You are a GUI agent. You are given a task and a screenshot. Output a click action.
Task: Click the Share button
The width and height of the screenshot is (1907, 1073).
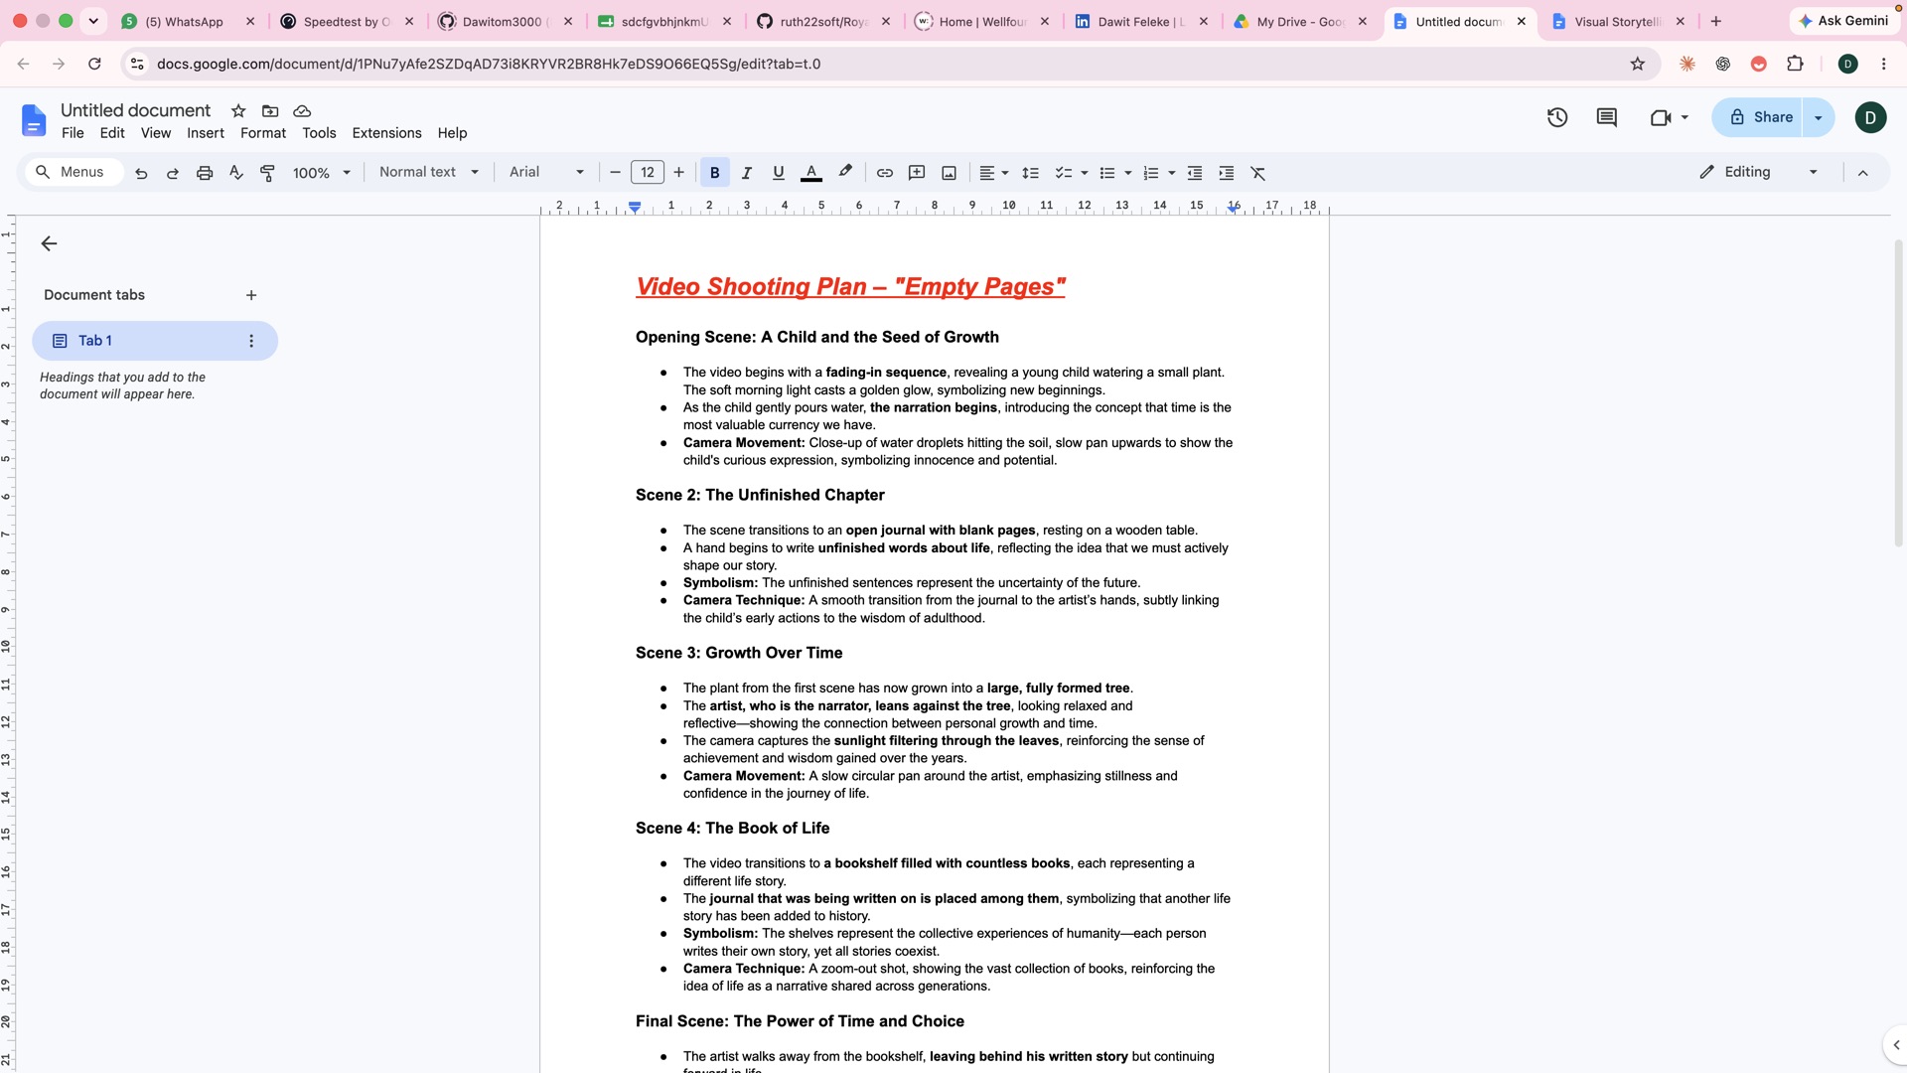[1759, 117]
